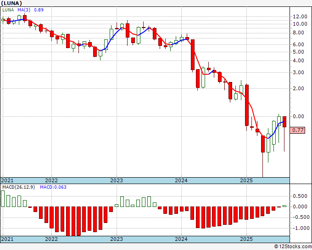Click 2021 on the MACD timeline
Viewport: 312px width, 250px height.
[x=7, y=239]
